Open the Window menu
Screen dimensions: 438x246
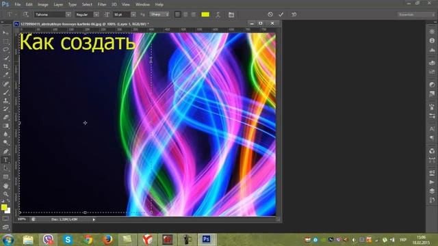click(x=142, y=5)
